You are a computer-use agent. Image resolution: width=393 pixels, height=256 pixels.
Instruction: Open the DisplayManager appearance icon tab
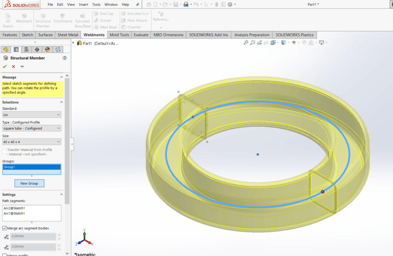tap(47, 50)
